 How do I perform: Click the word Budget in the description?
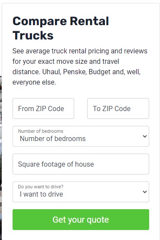[x=100, y=72]
